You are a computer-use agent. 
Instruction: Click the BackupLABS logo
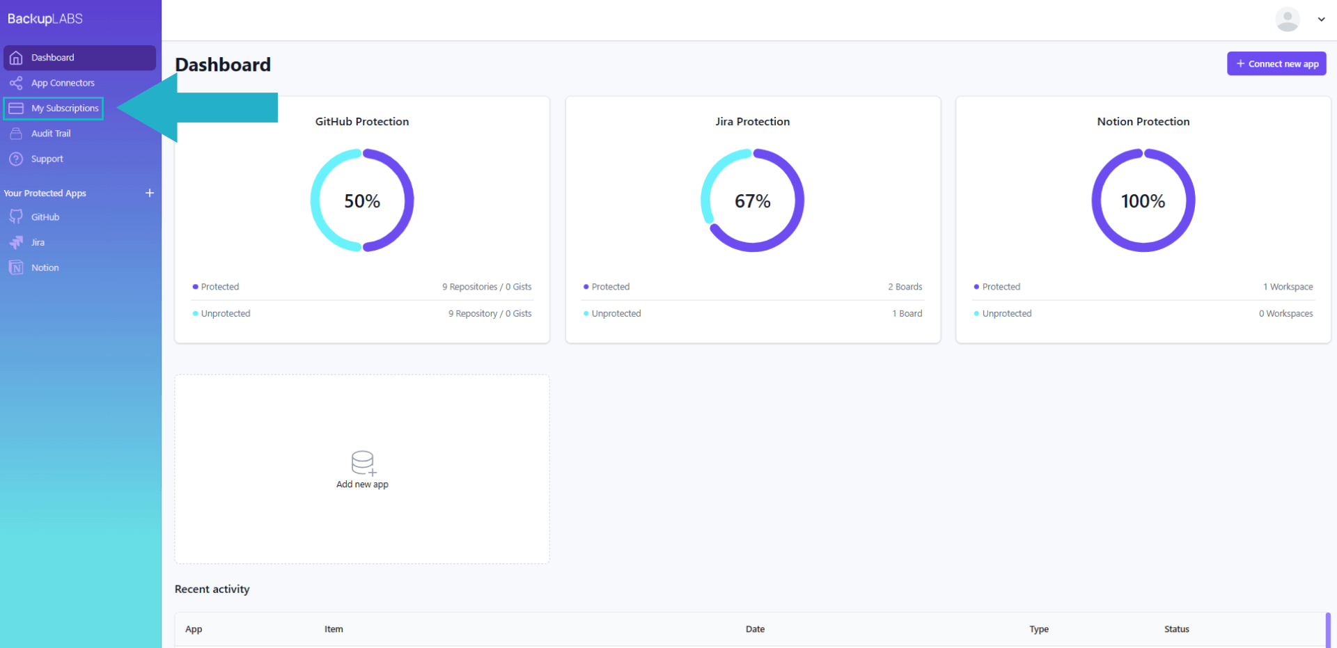coord(45,19)
